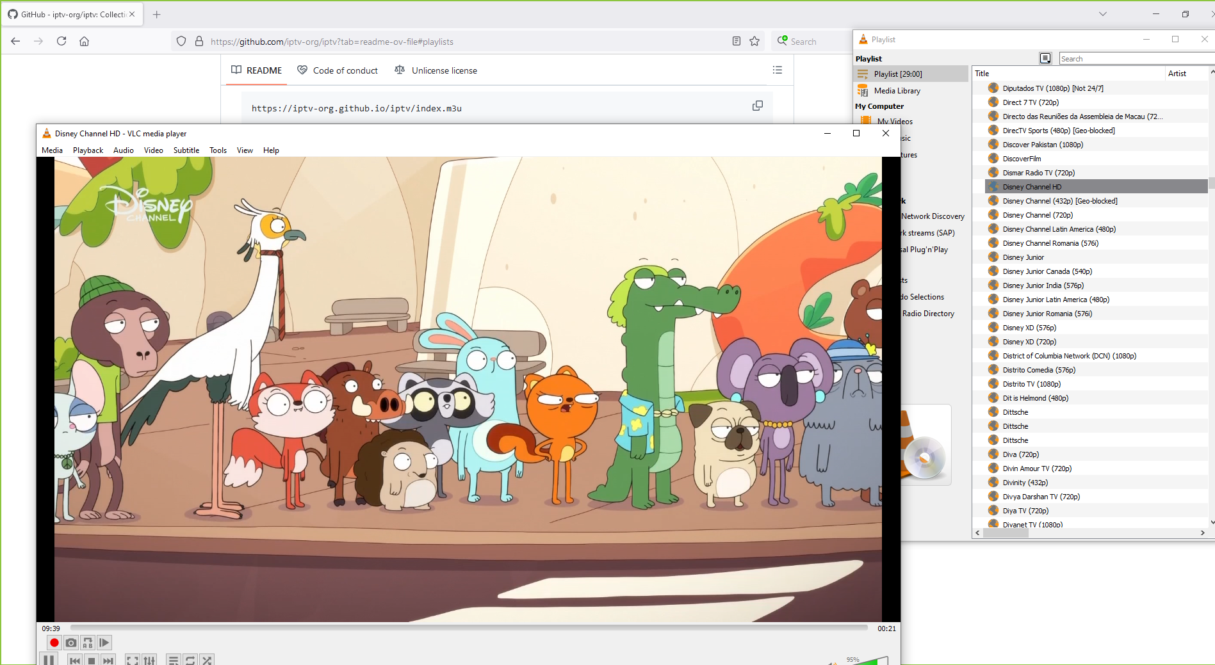List all tabs dropdown arrow
1215x665 pixels.
point(1103,13)
